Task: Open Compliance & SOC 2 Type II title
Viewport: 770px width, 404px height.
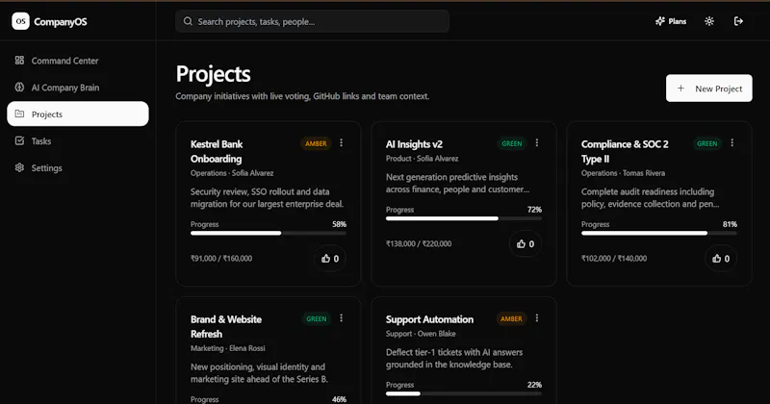Action: (x=625, y=151)
